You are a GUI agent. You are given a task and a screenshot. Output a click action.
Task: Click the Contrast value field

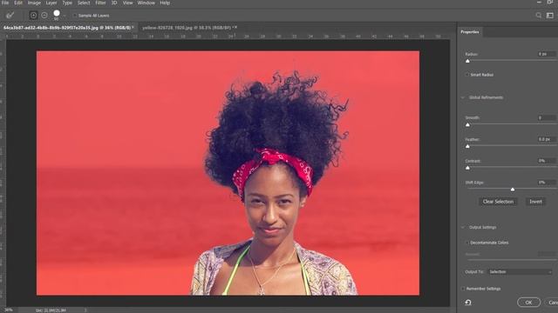click(547, 161)
